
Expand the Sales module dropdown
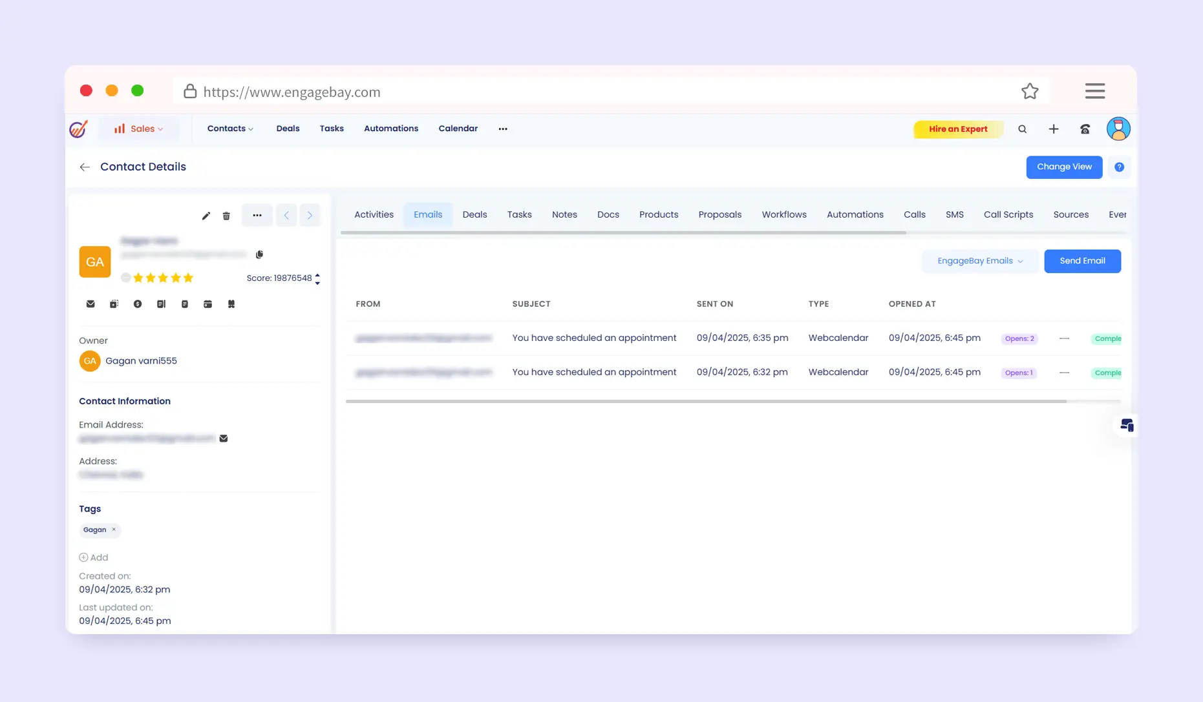click(x=138, y=129)
